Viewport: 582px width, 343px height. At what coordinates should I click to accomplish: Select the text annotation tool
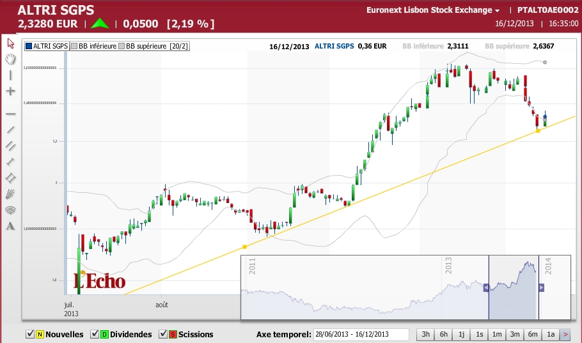[x=10, y=225]
